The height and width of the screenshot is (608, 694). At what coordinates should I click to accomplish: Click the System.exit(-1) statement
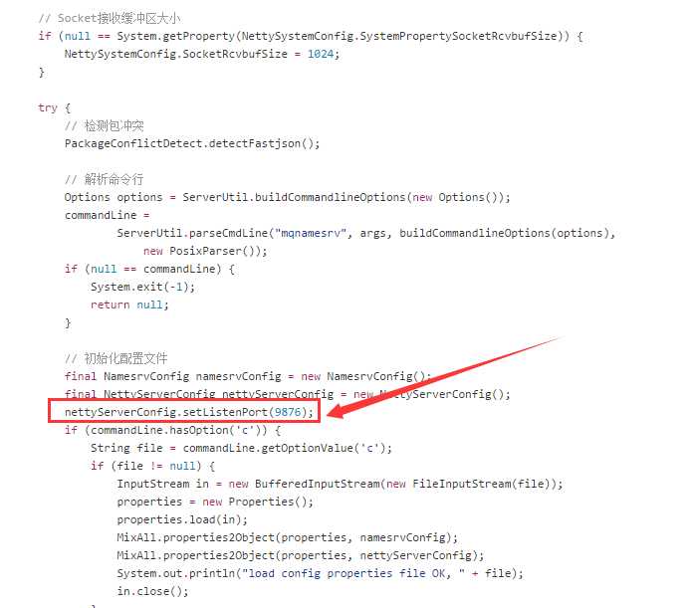[142, 287]
